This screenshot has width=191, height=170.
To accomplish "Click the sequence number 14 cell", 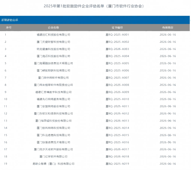I will point(5,128).
